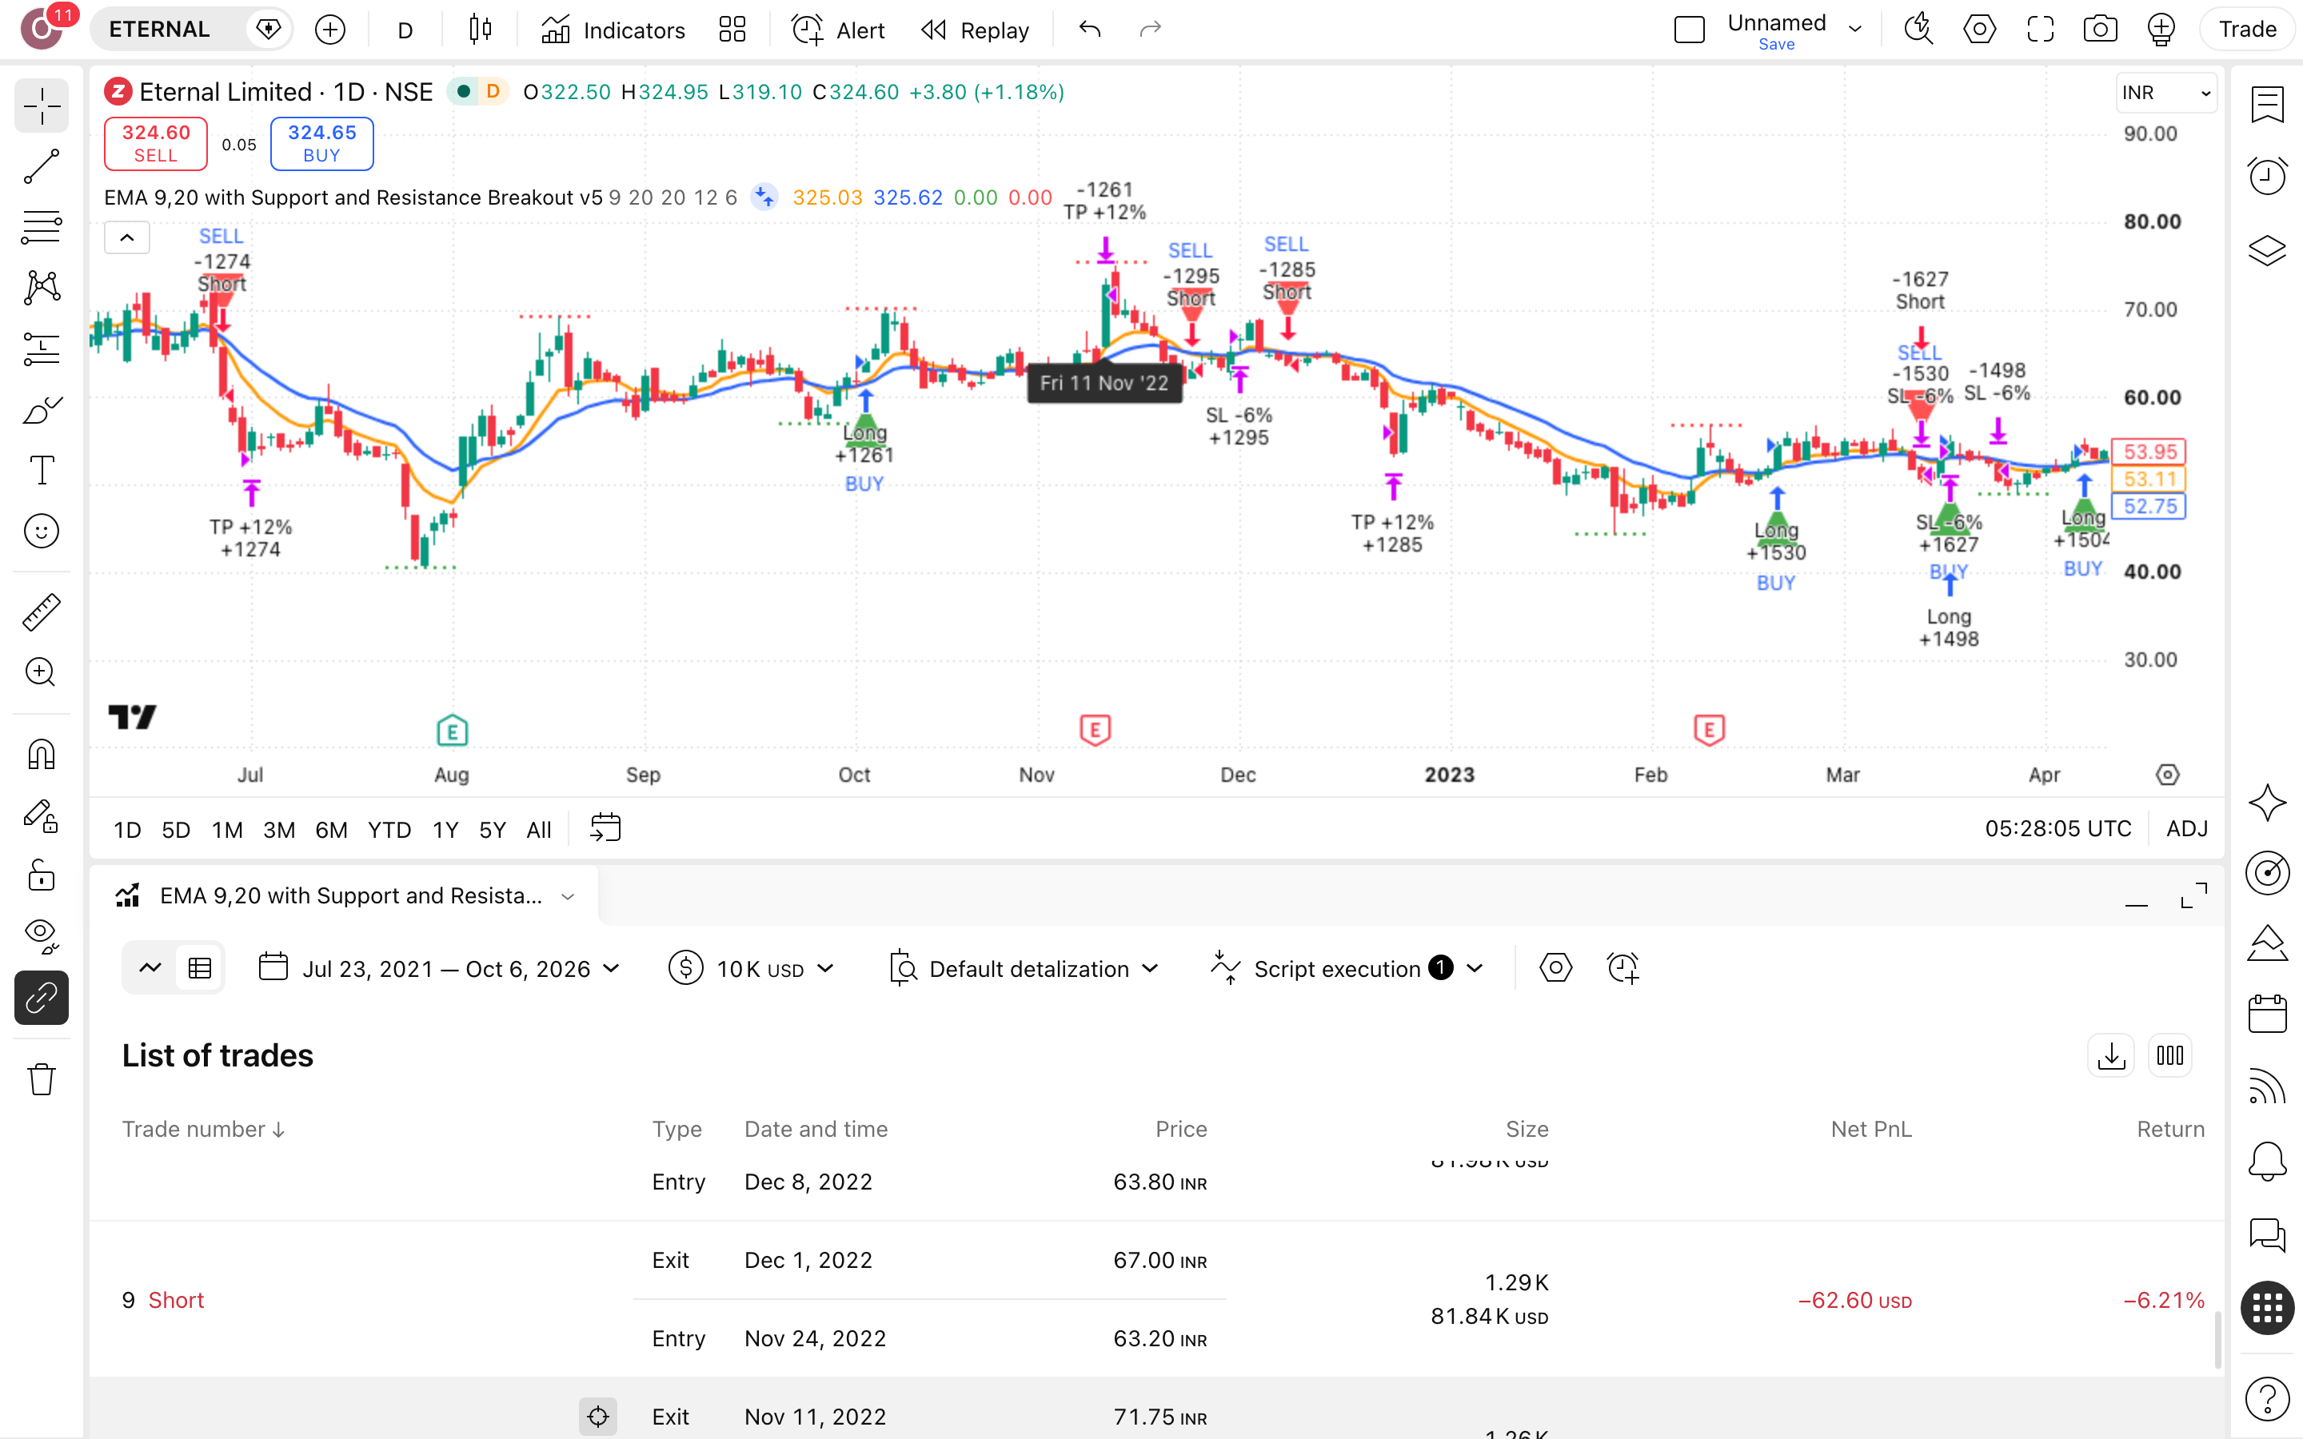Click the trades list vertical scrollbar
Image resolution: width=2303 pixels, height=1439 pixels.
coord(2218,1339)
